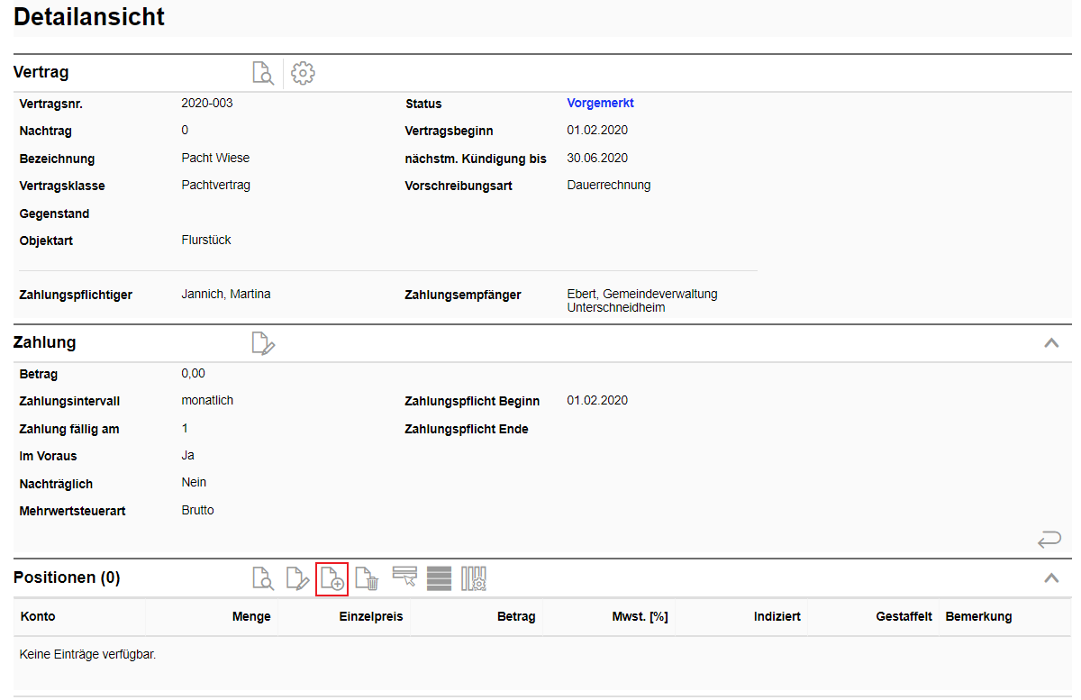
Task: Select all rows in Positionen table
Action: (439, 578)
